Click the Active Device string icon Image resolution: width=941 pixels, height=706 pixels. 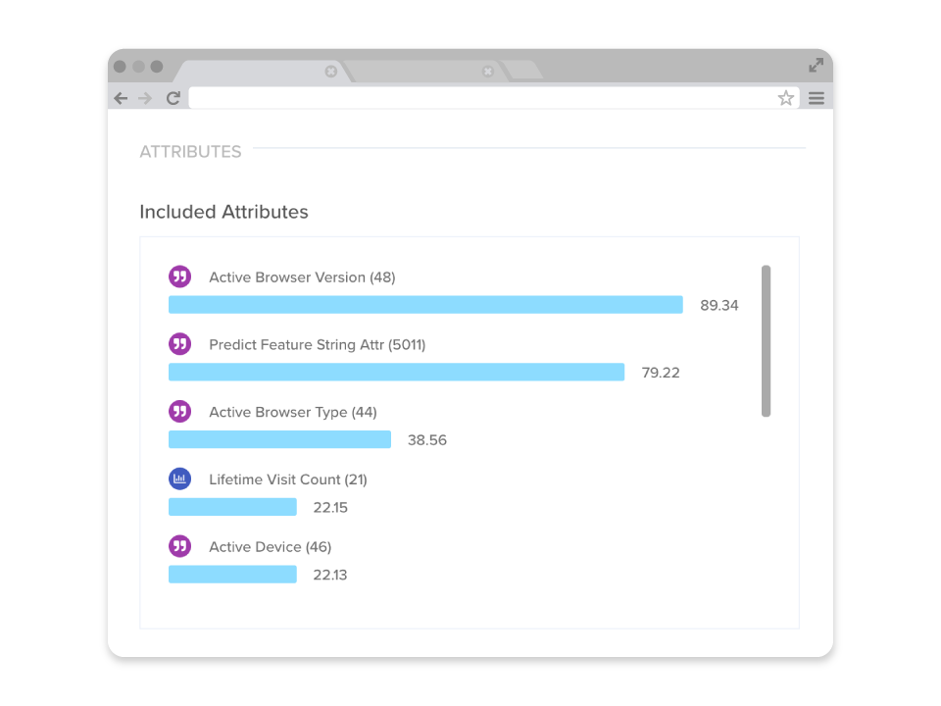(x=179, y=546)
